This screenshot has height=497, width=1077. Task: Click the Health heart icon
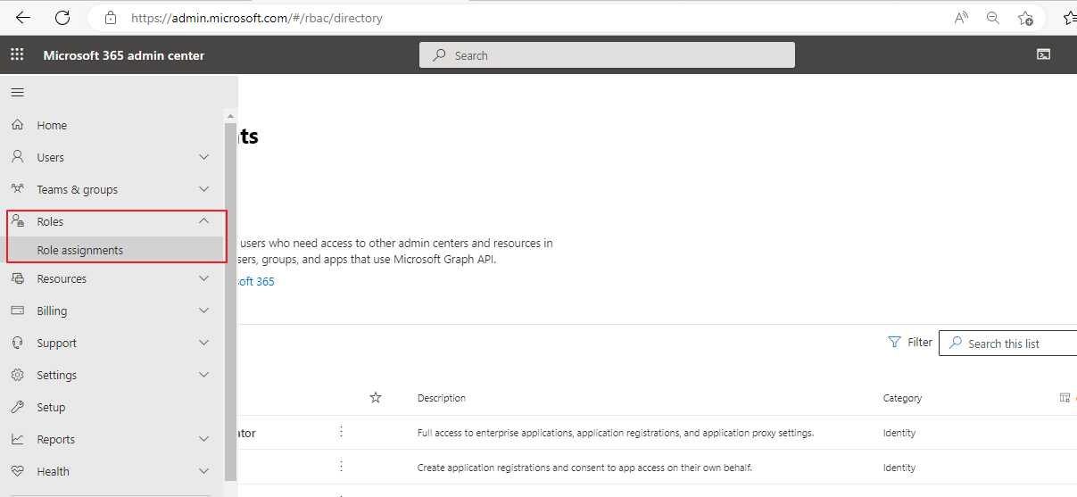coord(17,471)
